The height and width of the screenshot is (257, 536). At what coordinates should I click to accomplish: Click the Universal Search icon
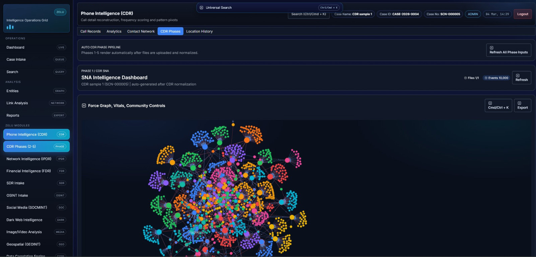tap(201, 8)
